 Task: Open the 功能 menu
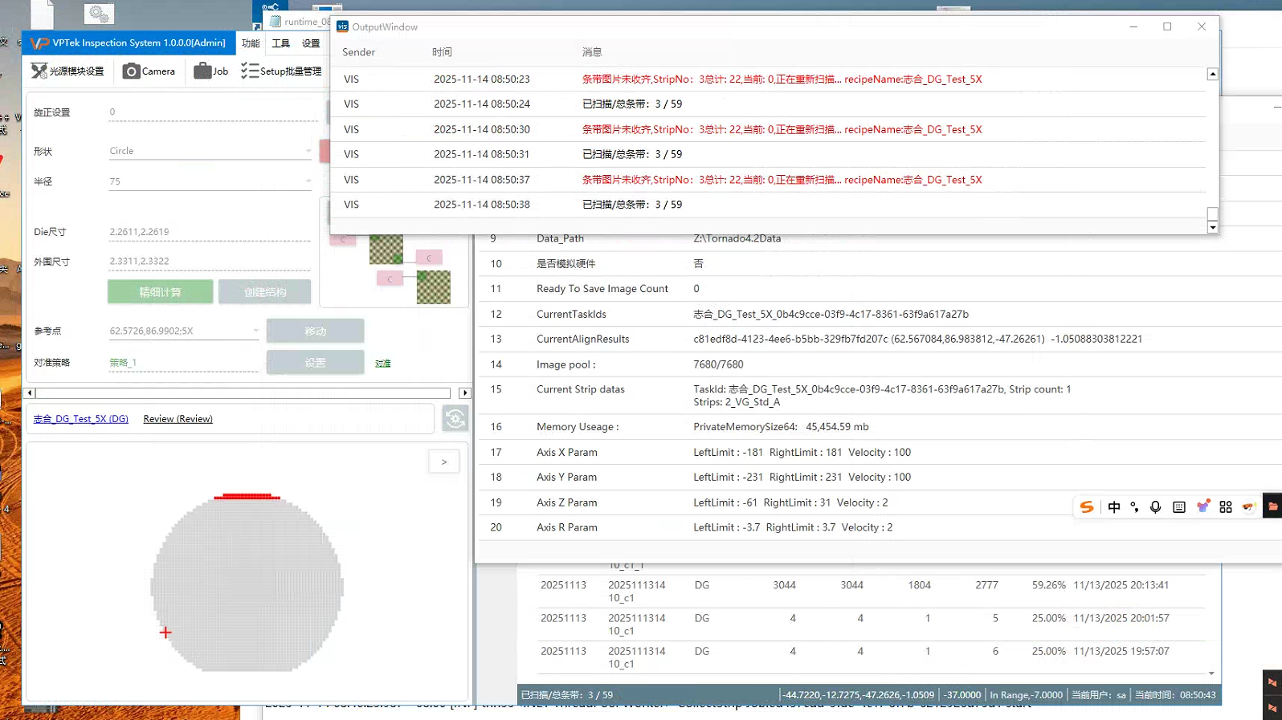[251, 43]
